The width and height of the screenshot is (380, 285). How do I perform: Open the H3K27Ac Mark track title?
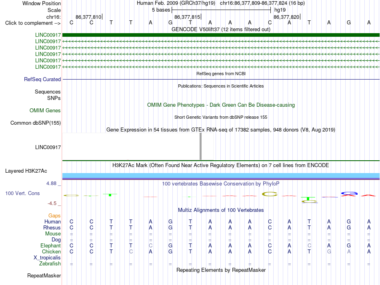click(x=221, y=165)
